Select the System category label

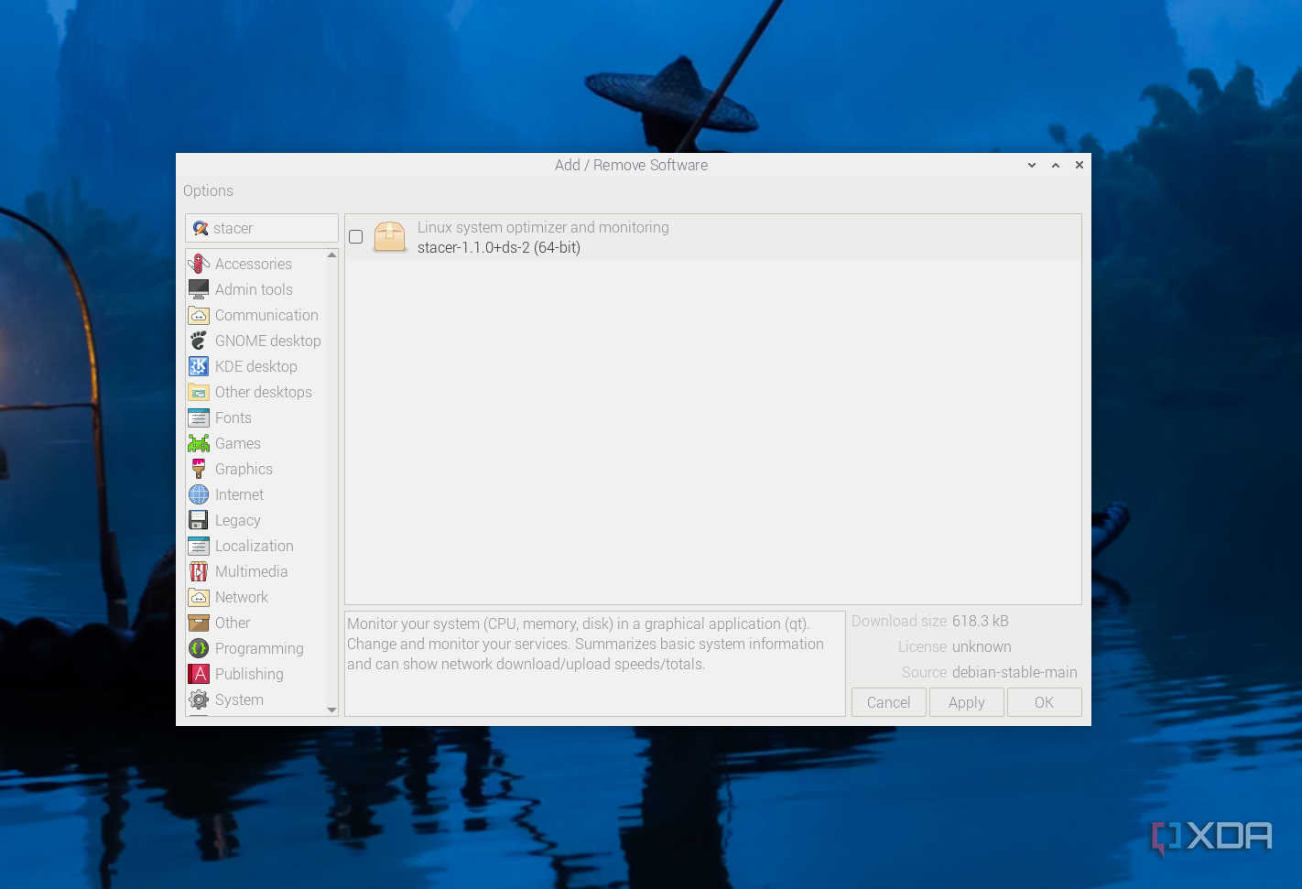(x=239, y=699)
